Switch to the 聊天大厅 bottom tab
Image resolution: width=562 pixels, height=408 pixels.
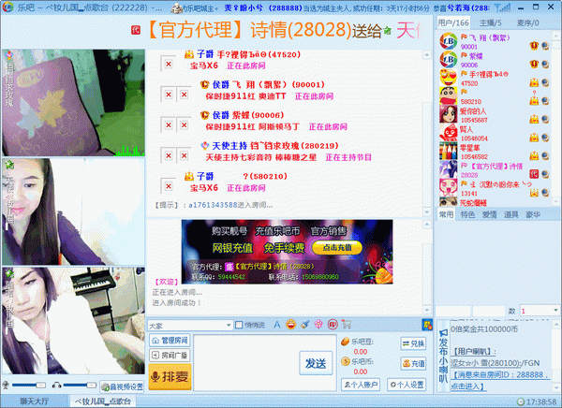click(35, 401)
